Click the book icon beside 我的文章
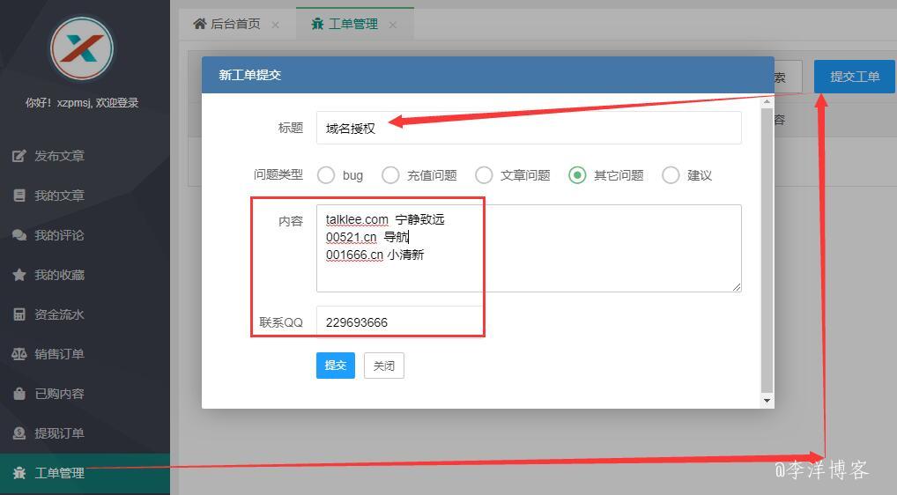897x495 pixels. (x=19, y=196)
